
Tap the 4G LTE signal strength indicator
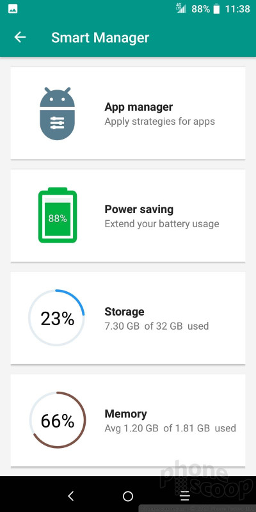[181, 9]
